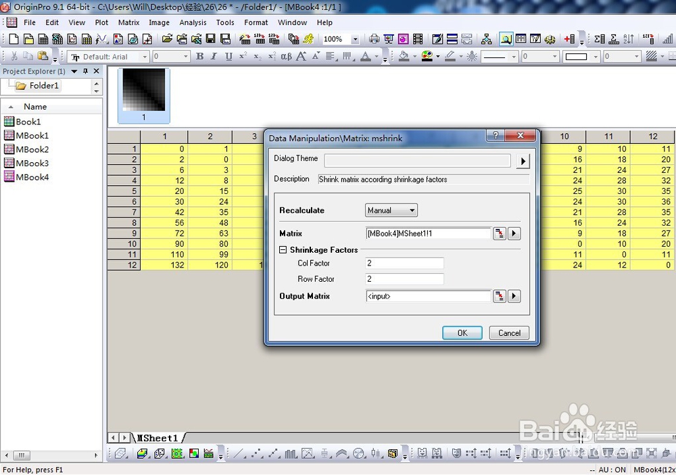Click the Row Factor input field
This screenshot has width=676, height=475.
(x=404, y=279)
